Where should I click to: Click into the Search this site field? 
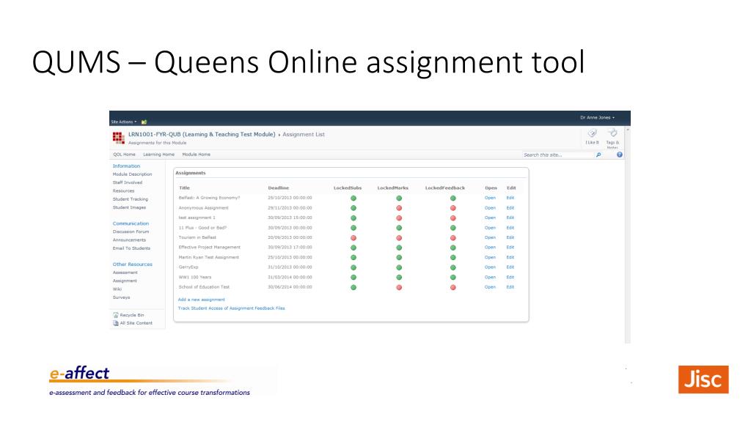[x=558, y=155]
